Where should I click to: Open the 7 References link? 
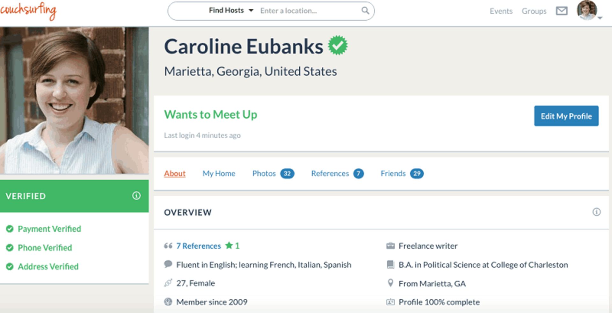tap(199, 246)
